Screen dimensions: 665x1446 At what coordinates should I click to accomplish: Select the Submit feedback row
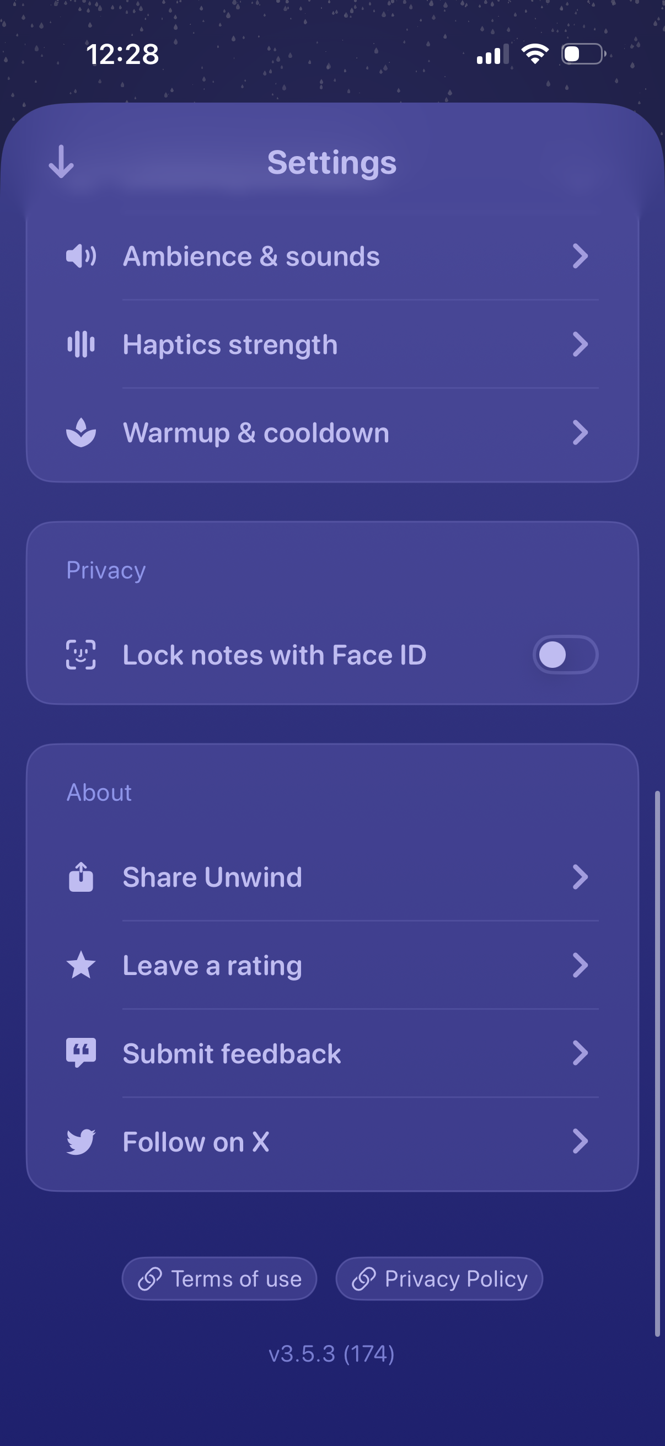click(x=231, y=1053)
